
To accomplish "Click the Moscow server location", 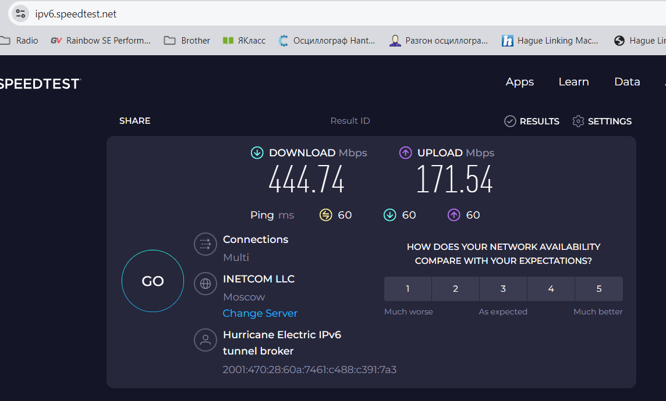I will (244, 297).
